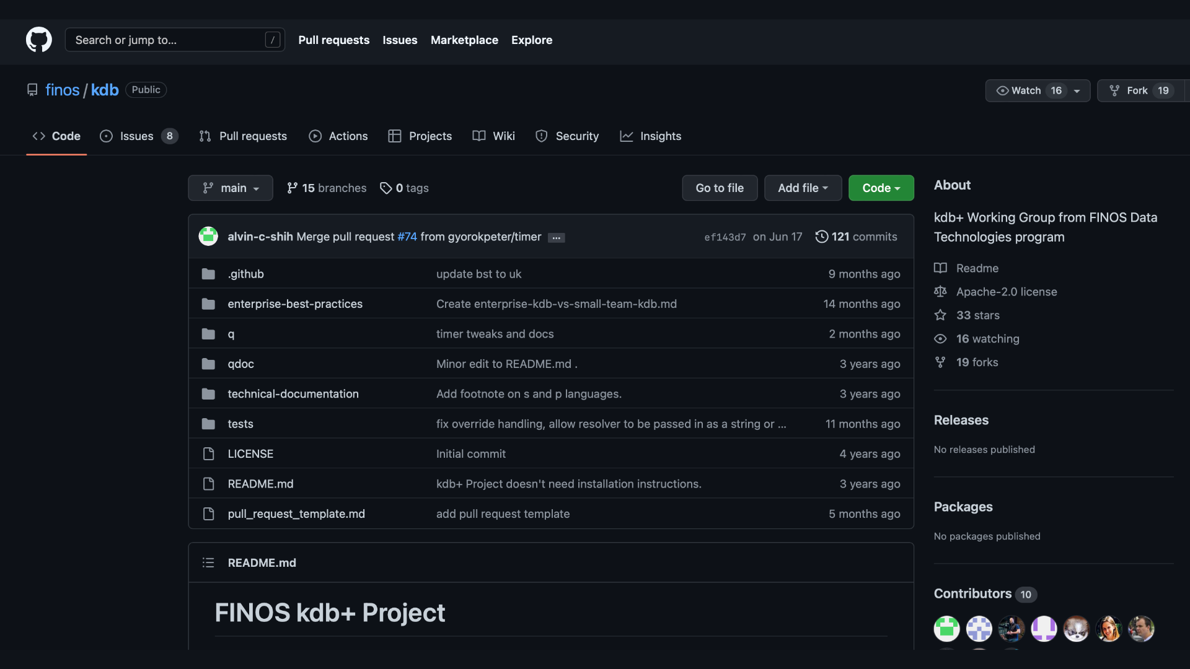The image size is (1190, 669).
Task: Click the README.md file icon in file list
Action: click(x=208, y=484)
